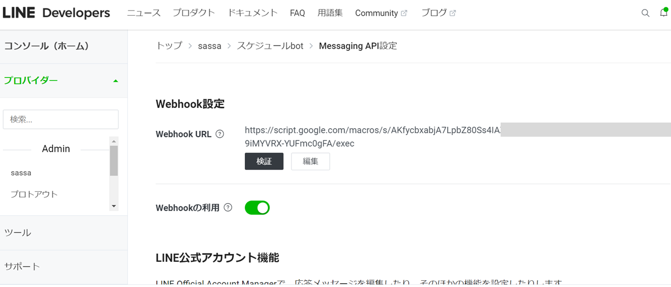Click the provider list scrollbar thumb
The width and height of the screenshot is (671, 287).
coord(114,160)
